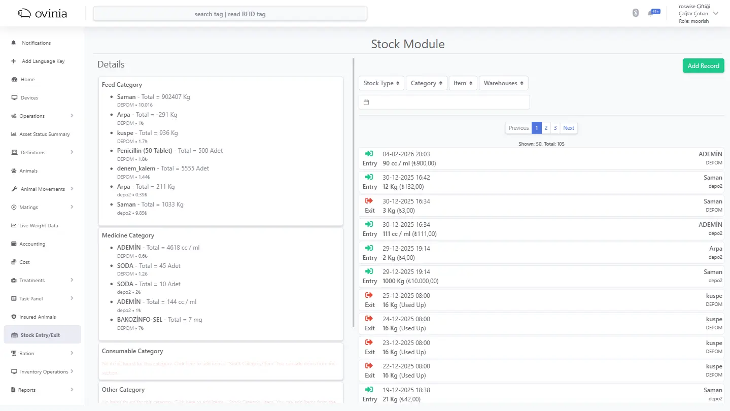Go to the Next page of records
Viewport: 730px width, 411px height.
[569, 128]
